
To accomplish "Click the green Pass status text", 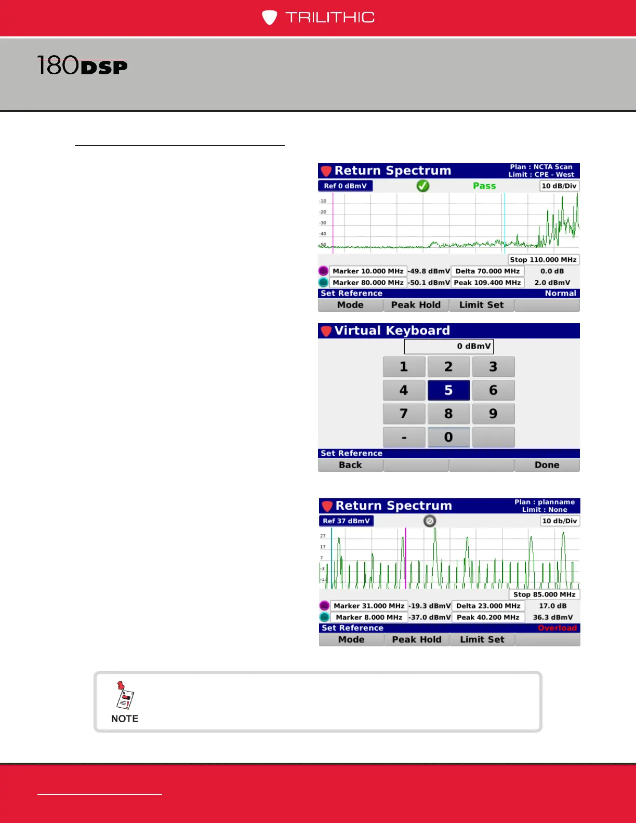I will 484,185.
